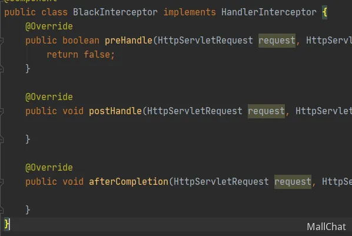Viewport: 352px width, 236px height.
Task: Click the MallChat watermark text
Action: click(327, 227)
